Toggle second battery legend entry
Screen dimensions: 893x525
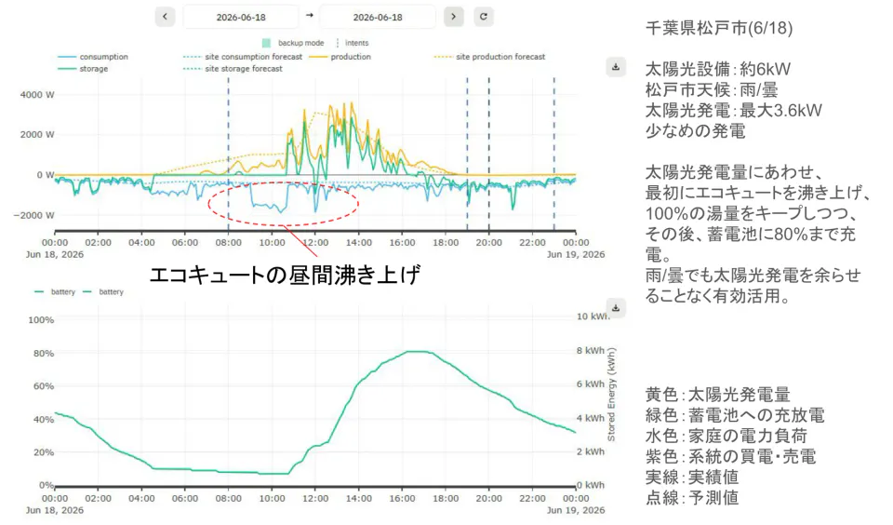point(103,292)
